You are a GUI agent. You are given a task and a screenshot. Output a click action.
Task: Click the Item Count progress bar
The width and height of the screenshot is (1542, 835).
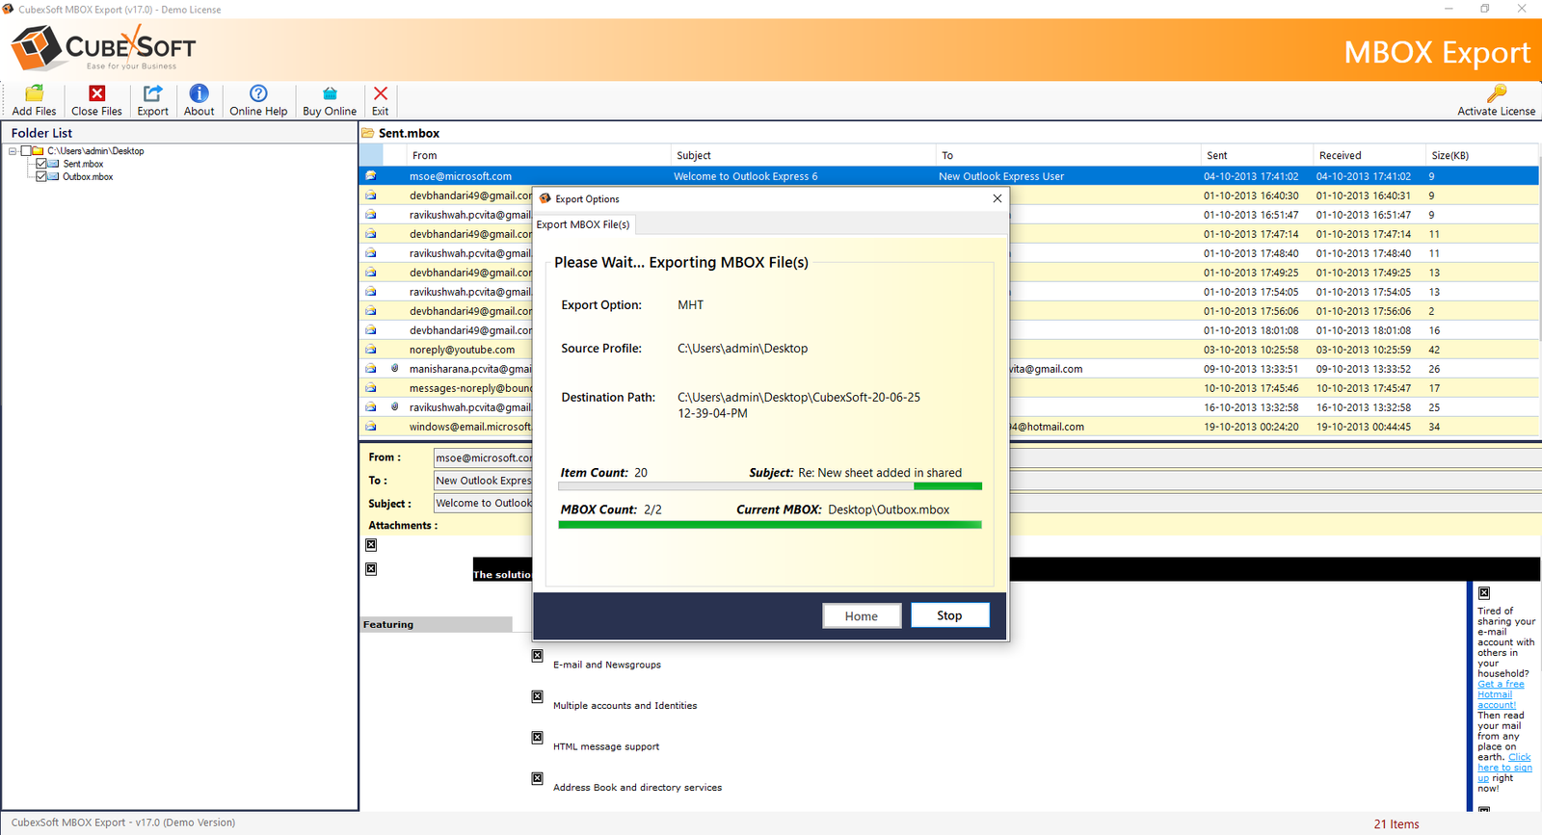tap(770, 486)
